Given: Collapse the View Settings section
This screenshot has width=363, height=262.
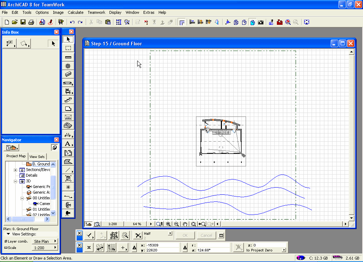Looking at the screenshot, I should click(8, 234).
